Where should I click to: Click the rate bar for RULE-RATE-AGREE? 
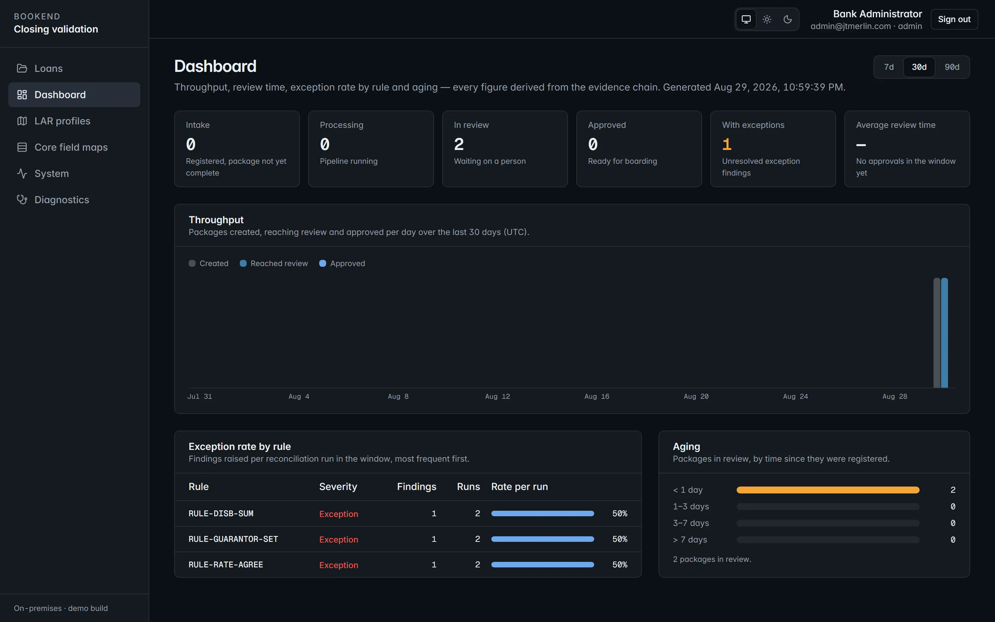coord(542,564)
